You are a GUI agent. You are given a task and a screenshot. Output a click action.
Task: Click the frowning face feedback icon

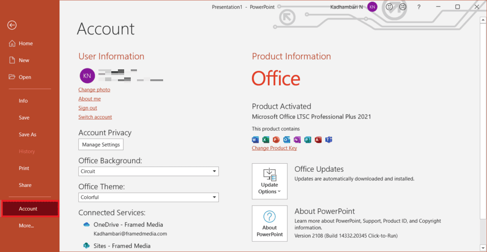[403, 7]
